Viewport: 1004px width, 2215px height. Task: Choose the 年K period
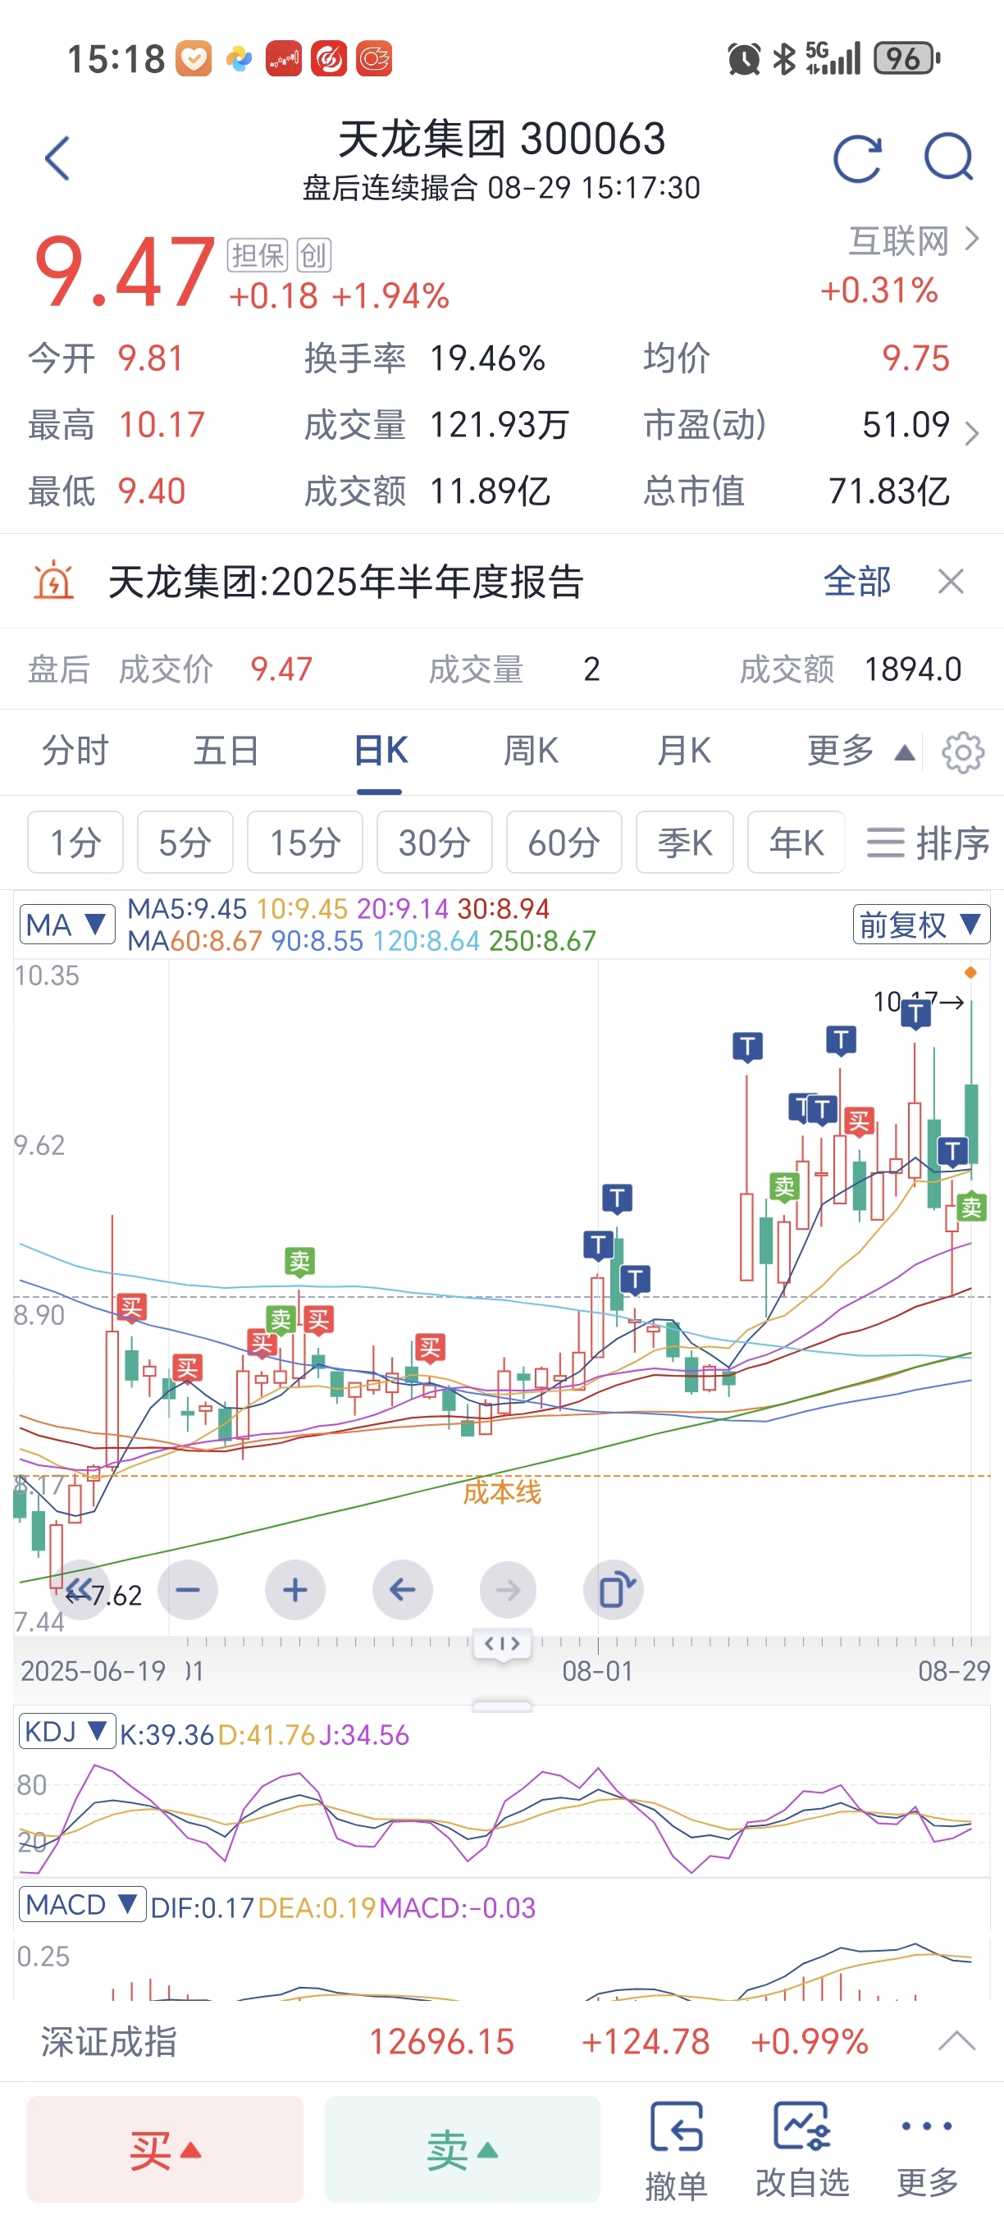point(796,842)
